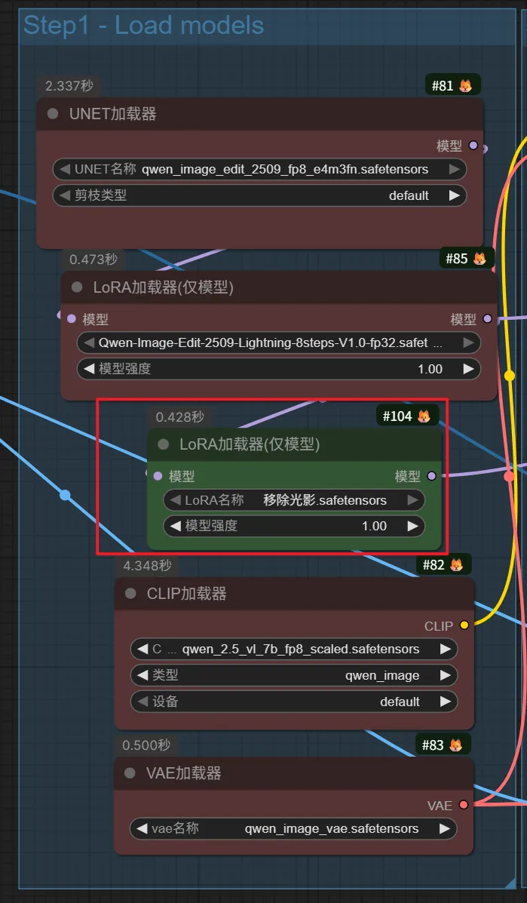527x903 pixels.
Task: Click the 4.348秒 execution time label
Action: coord(147,566)
